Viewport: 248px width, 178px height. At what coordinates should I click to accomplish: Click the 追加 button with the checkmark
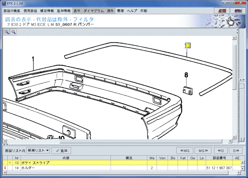pos(61,151)
